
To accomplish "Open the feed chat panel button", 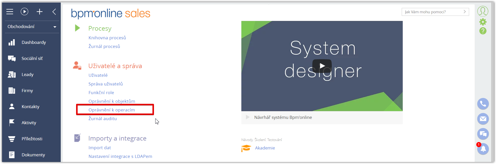I will point(483,134).
